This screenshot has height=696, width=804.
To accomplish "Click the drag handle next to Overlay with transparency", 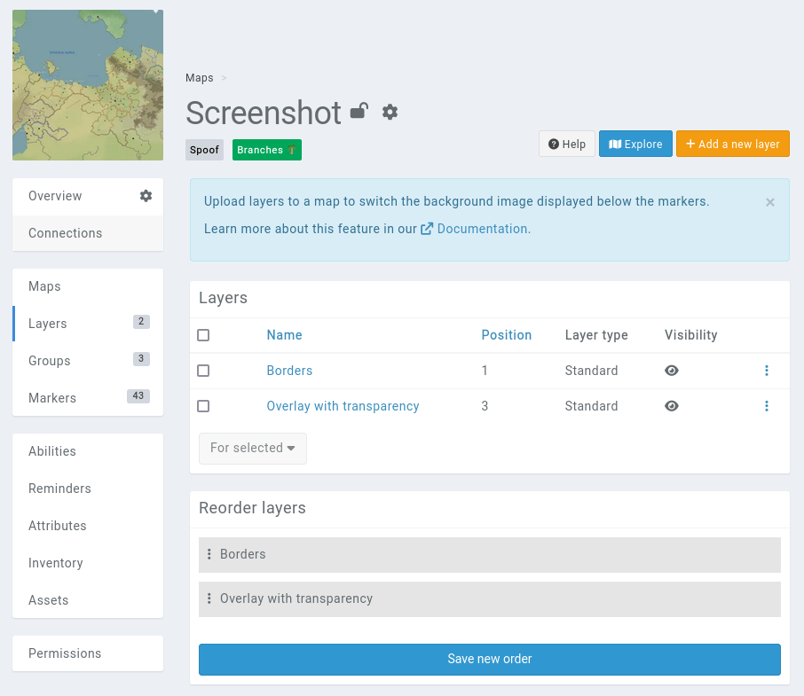I will coord(210,598).
